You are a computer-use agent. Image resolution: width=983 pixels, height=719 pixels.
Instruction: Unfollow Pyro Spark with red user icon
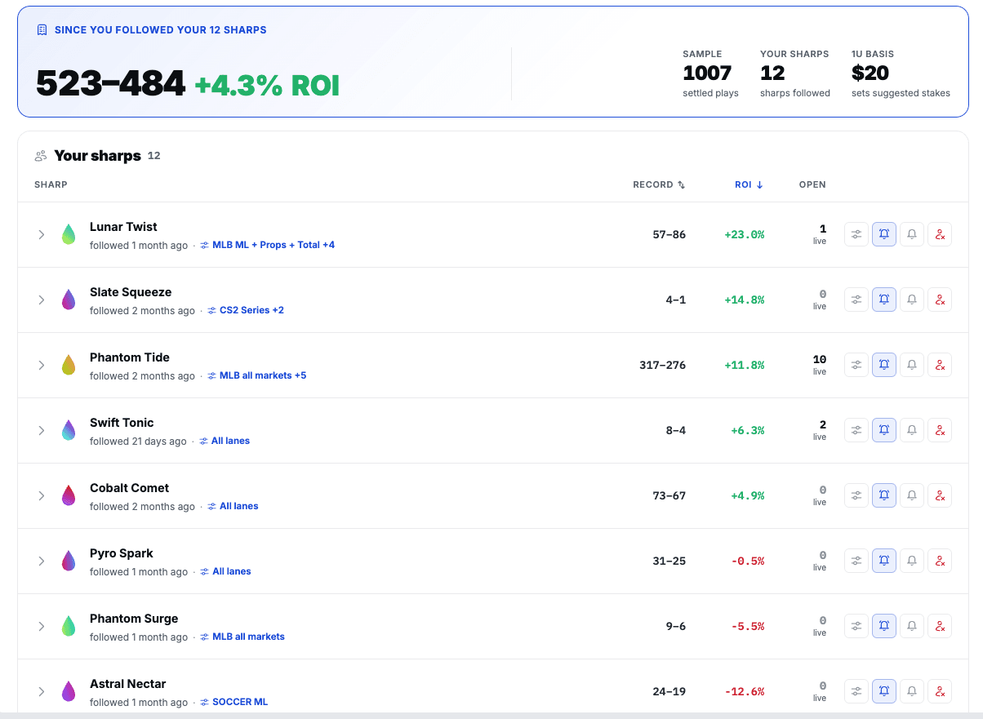coord(940,561)
